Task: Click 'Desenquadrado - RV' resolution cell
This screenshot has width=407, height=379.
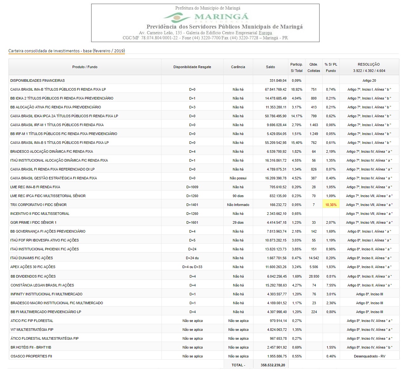Action: (x=369, y=356)
